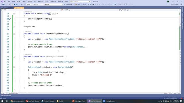
Task: Collapse SubjectModel initializer at line 37
Action: (x=14, y=67)
